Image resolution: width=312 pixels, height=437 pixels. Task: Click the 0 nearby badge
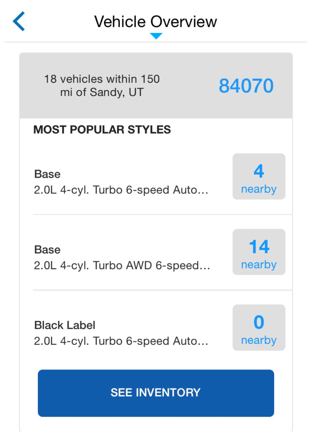pyautogui.click(x=259, y=328)
